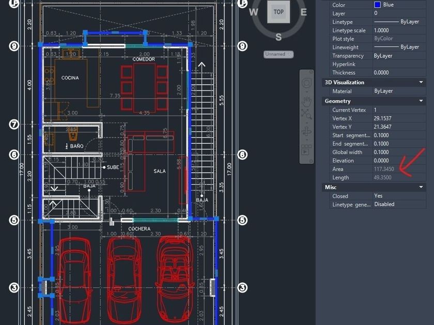Image resolution: width=434 pixels, height=325 pixels.
Task: Open the Linetype ByLayer dropdown
Action: [x=399, y=22]
